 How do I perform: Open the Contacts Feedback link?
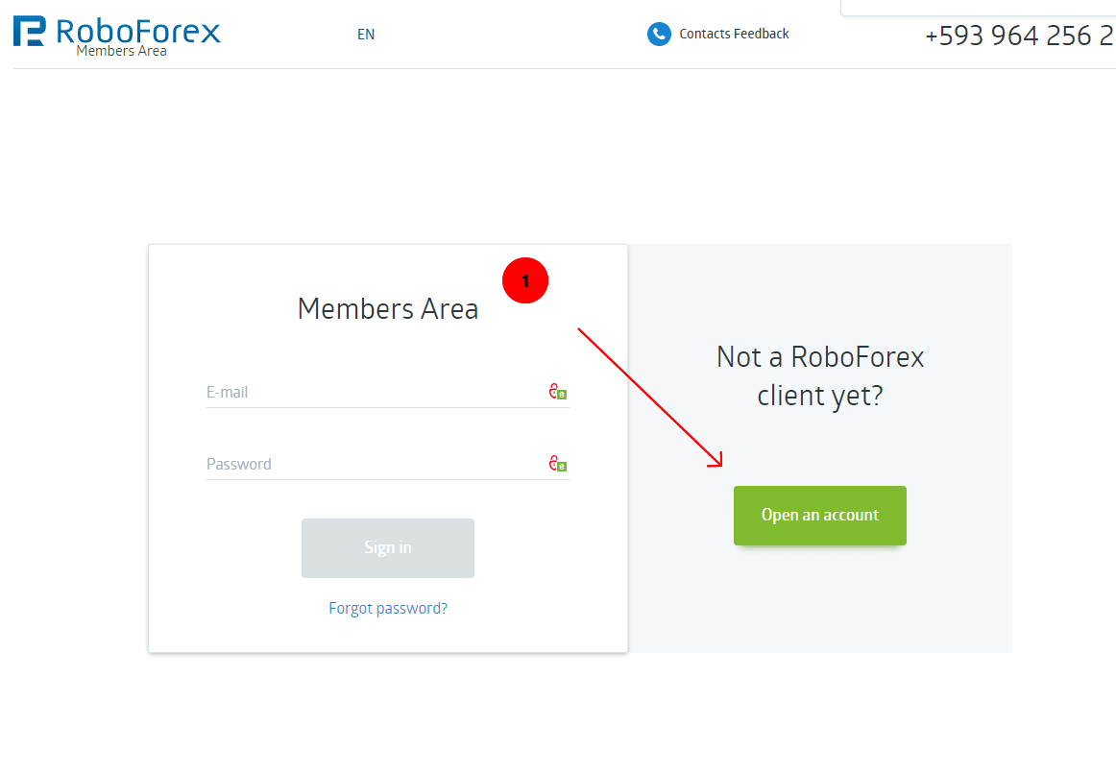point(734,34)
